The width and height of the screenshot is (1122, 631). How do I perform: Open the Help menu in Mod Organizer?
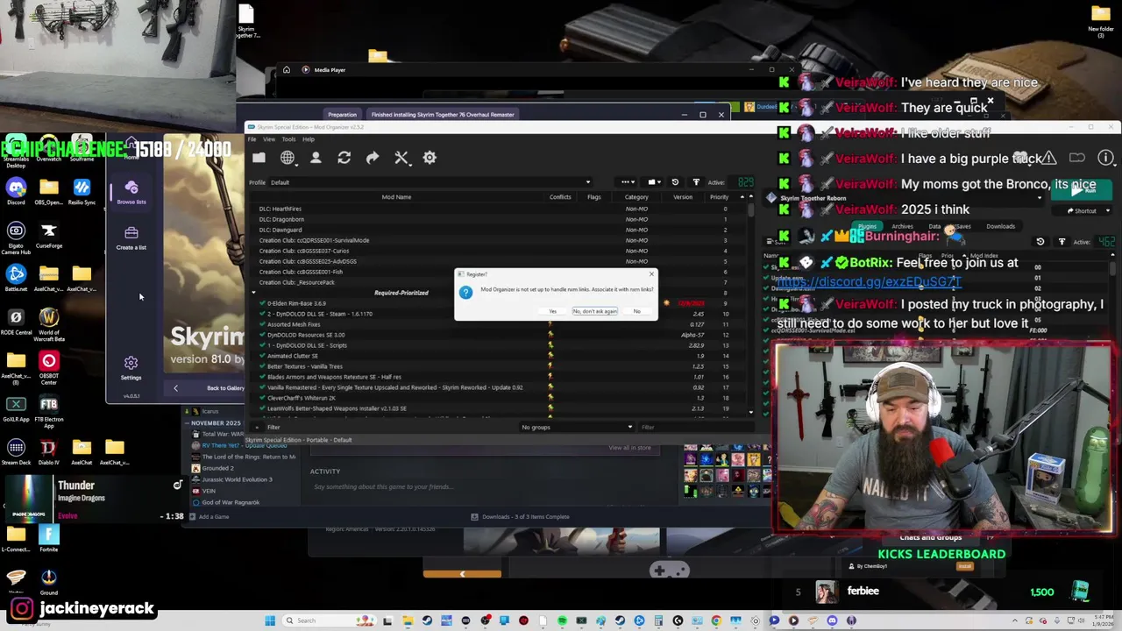[x=309, y=139]
